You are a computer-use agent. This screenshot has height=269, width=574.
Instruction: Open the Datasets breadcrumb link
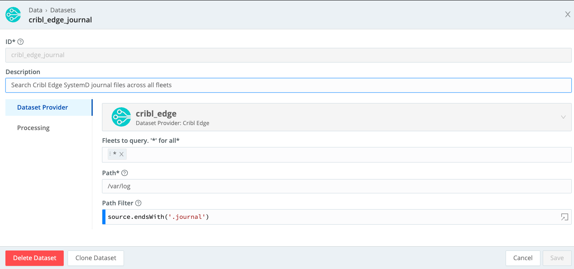click(63, 10)
